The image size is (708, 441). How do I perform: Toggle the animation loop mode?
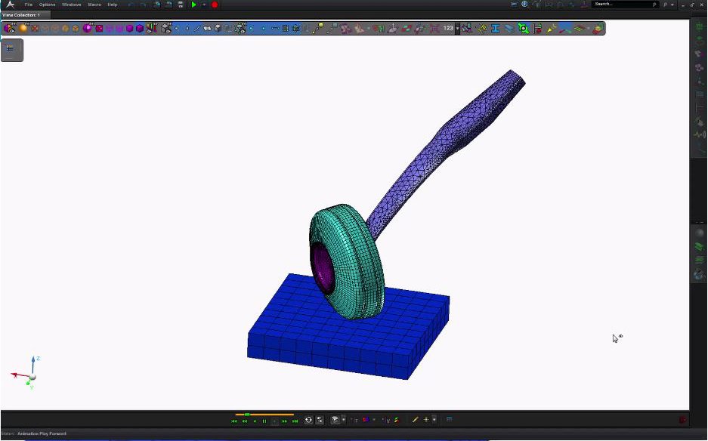click(x=308, y=421)
